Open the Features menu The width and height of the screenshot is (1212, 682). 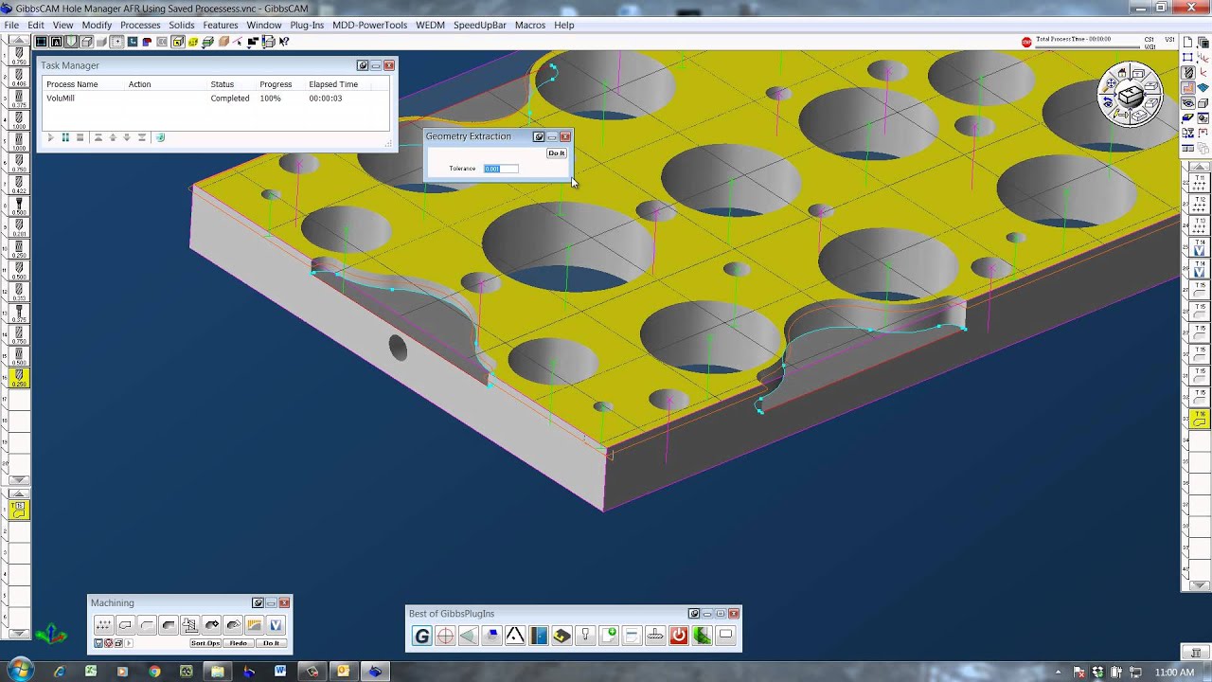pos(221,25)
